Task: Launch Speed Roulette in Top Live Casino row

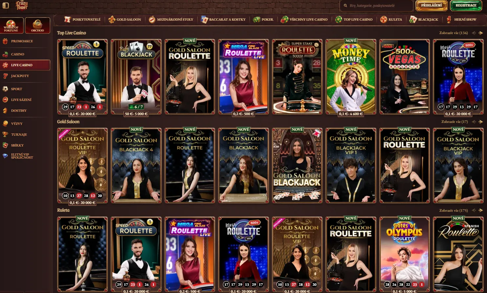Action: coord(82,77)
